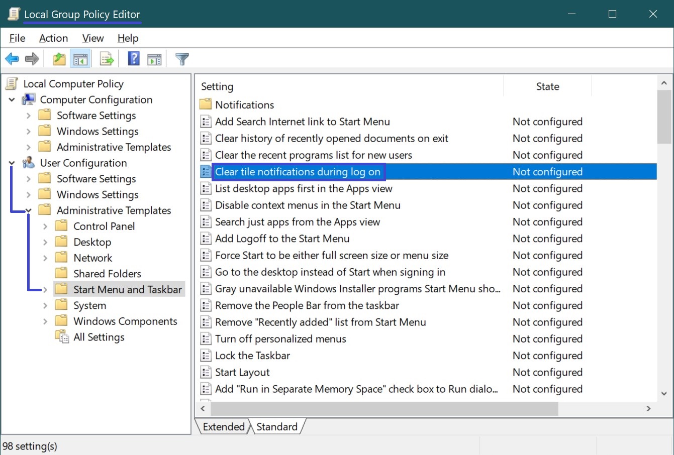This screenshot has width=674, height=455.
Task: Click the Local Group Policy Editor title icon
Action: 14,14
